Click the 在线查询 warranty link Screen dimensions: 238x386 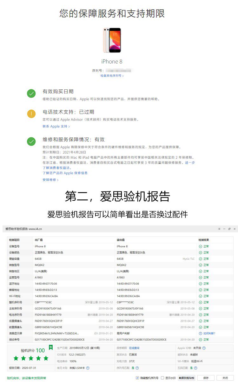pos(134,348)
